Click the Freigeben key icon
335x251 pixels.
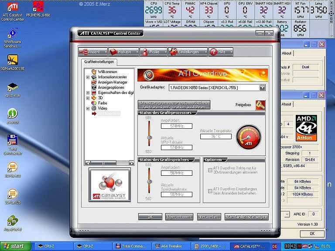[x=260, y=105]
